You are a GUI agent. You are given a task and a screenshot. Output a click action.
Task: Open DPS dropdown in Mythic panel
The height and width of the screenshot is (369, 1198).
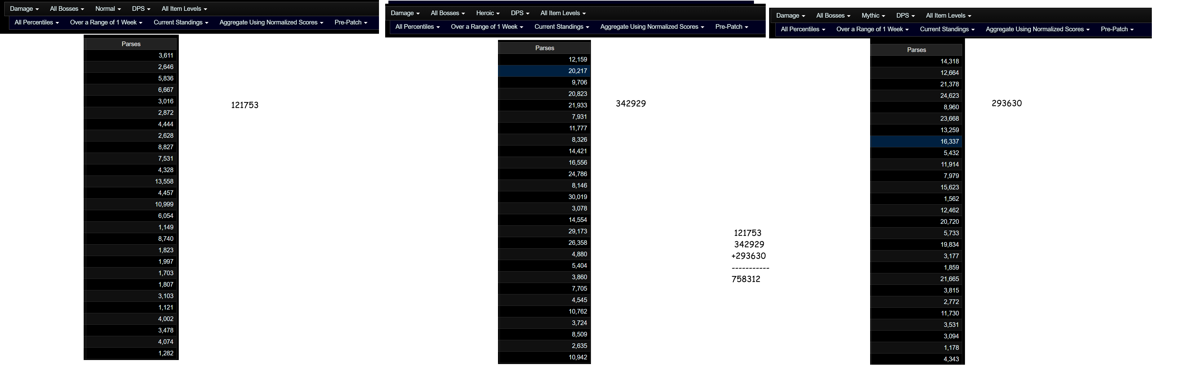(x=905, y=15)
